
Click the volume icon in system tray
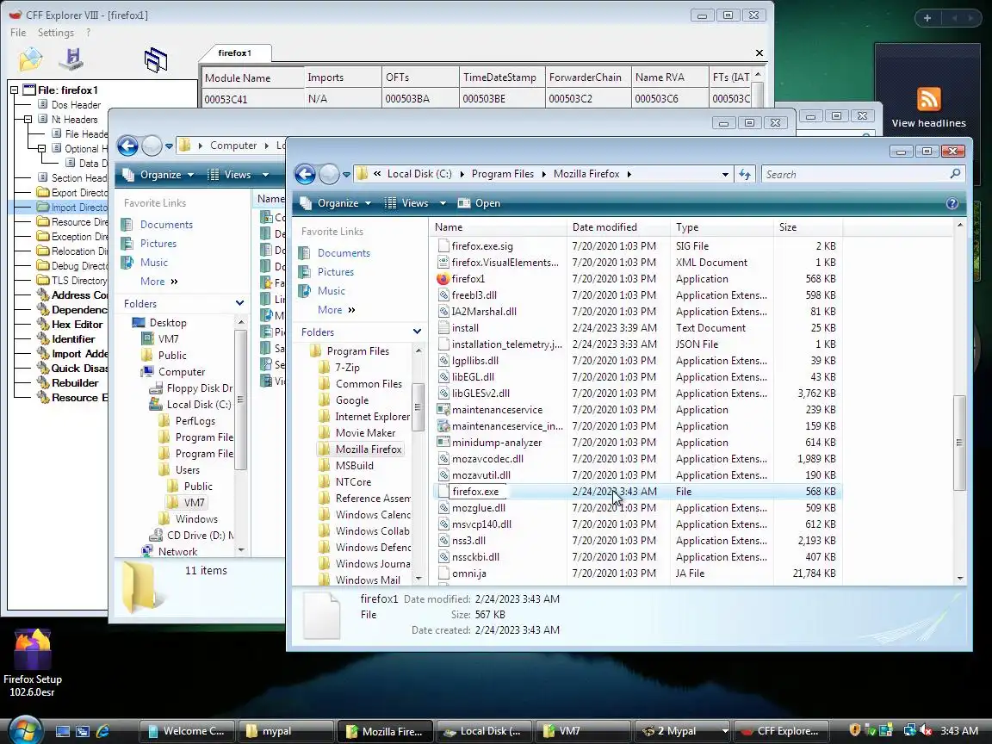click(x=926, y=731)
